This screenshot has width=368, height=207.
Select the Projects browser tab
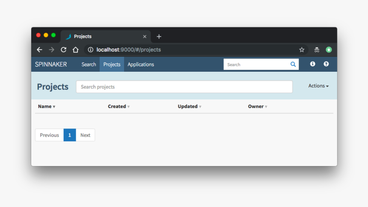pyautogui.click(x=106, y=37)
